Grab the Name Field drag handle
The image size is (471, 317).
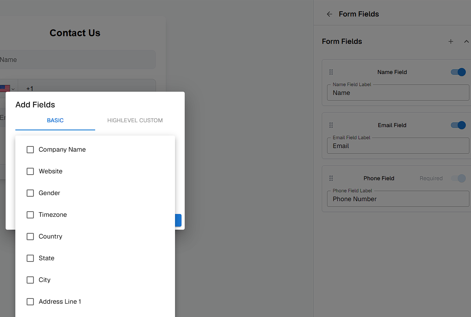(x=331, y=72)
